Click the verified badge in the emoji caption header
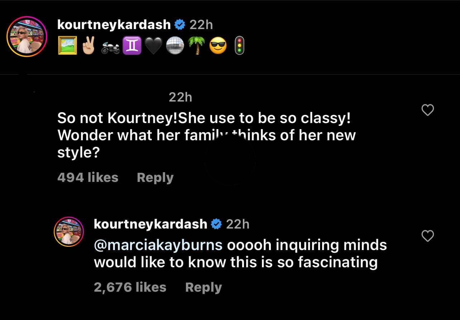Screen dimensions: 460x320 (179, 25)
